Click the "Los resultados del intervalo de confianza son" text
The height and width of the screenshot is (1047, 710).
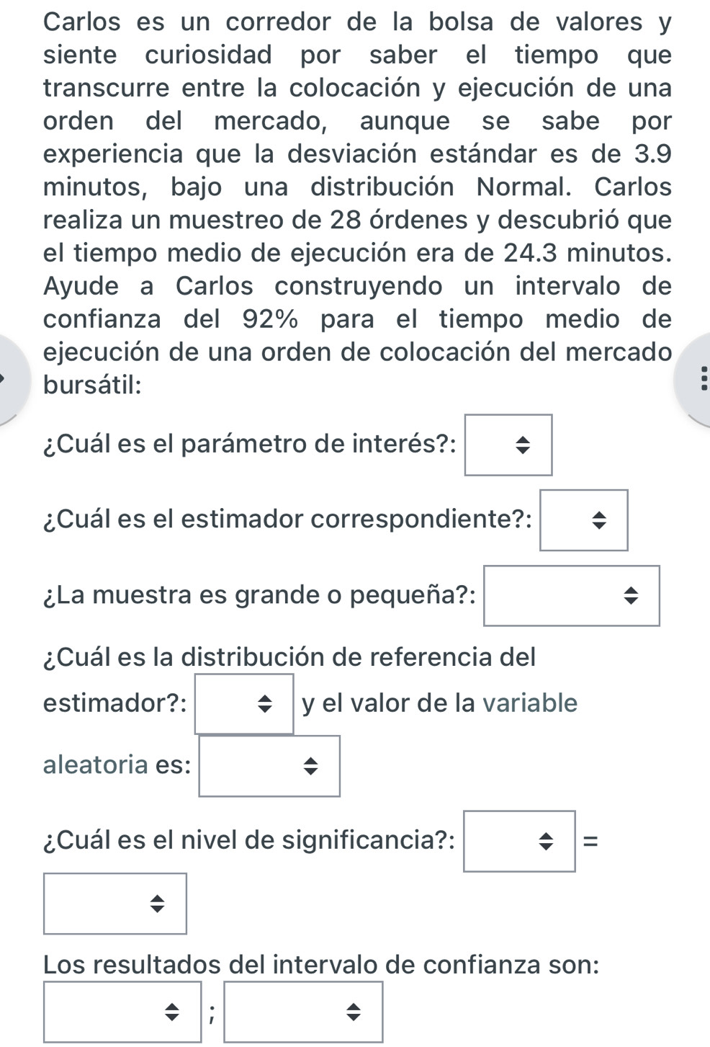point(321,965)
